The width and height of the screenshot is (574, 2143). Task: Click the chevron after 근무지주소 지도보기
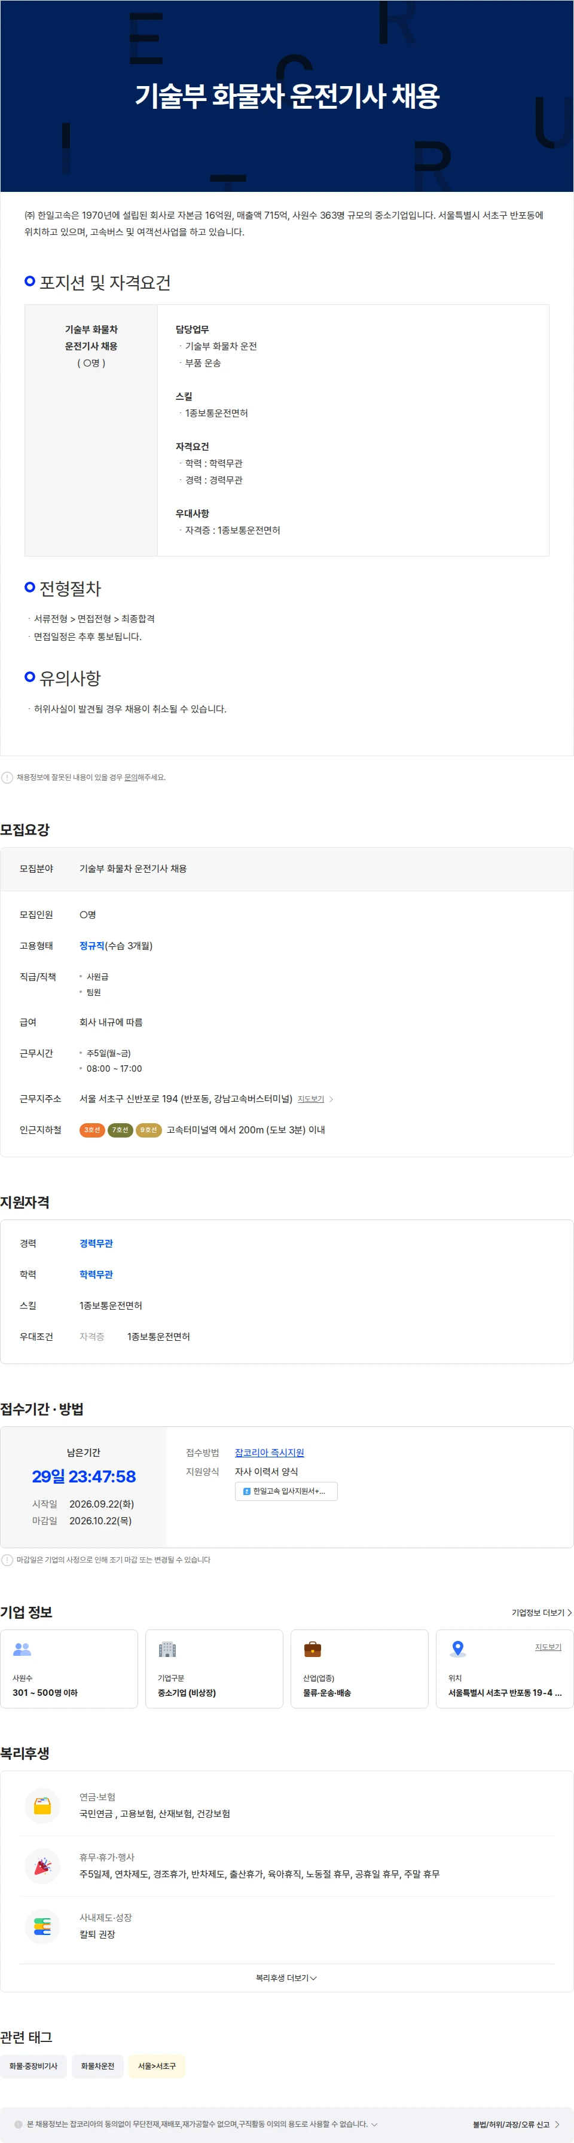click(x=331, y=1099)
